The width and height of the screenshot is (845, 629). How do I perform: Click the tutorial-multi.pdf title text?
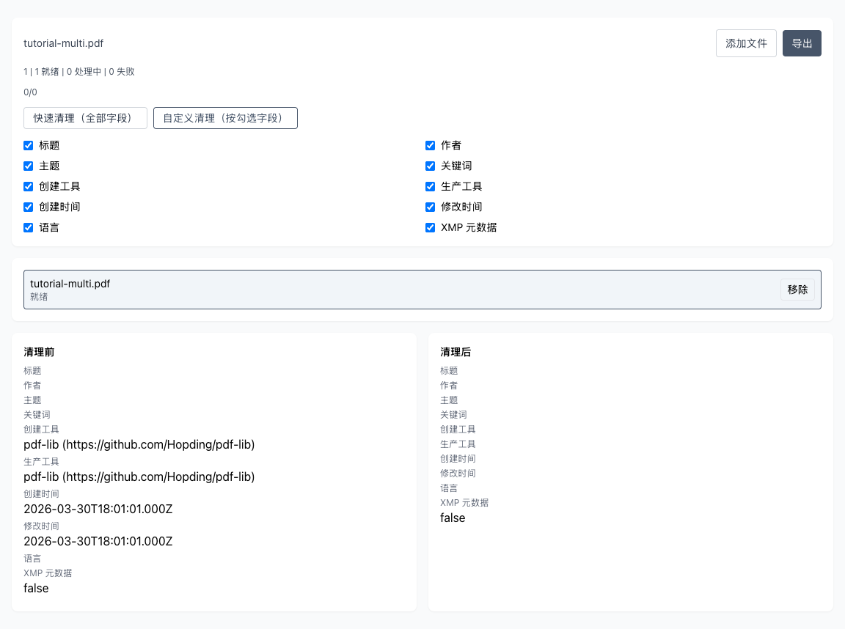pyautogui.click(x=63, y=43)
